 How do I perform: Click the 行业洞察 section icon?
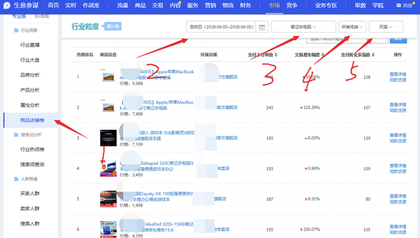pyautogui.click(x=16, y=30)
